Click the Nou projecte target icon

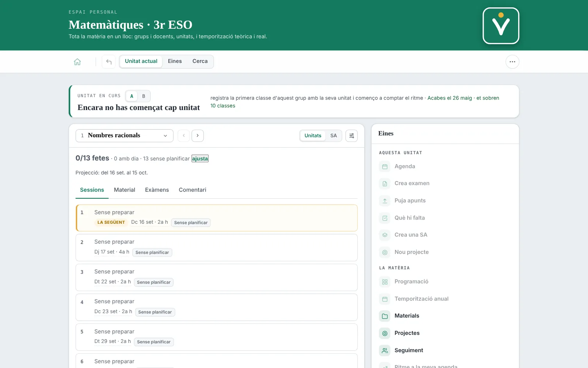click(385, 252)
